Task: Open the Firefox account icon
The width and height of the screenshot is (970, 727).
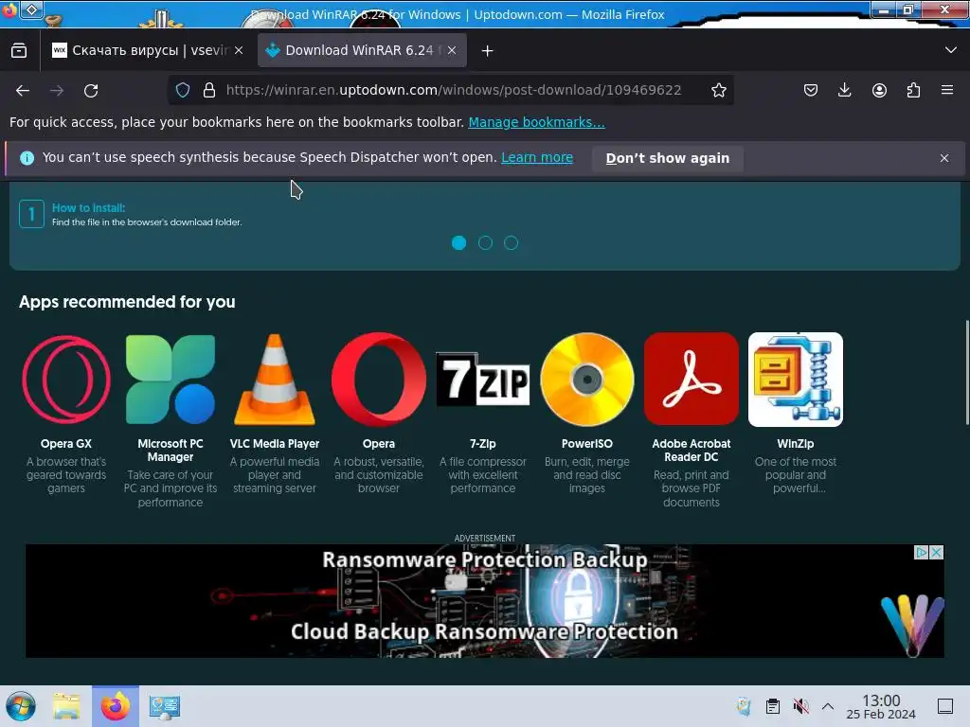Action: click(x=879, y=90)
